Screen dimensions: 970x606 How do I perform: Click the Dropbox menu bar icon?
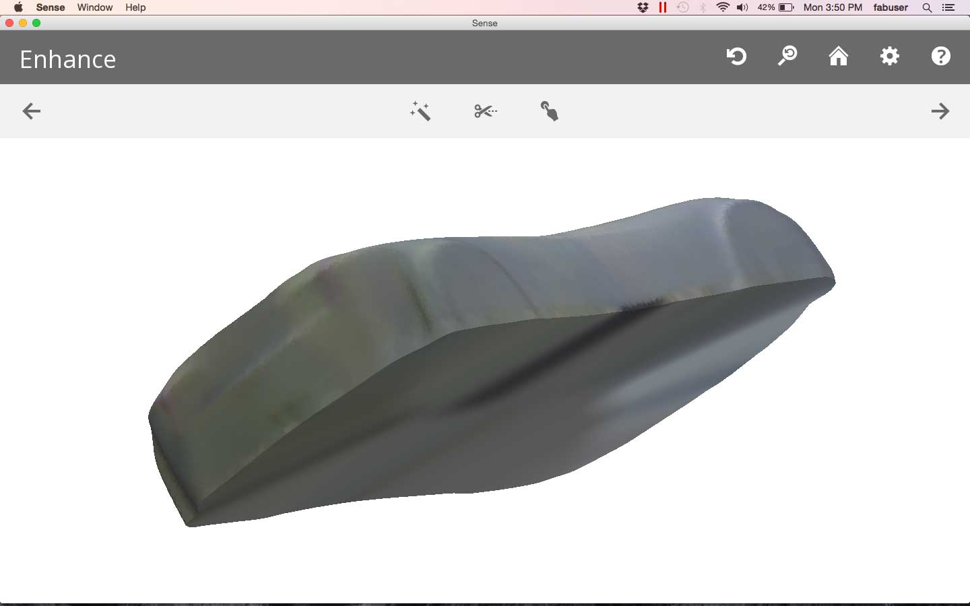pos(643,7)
